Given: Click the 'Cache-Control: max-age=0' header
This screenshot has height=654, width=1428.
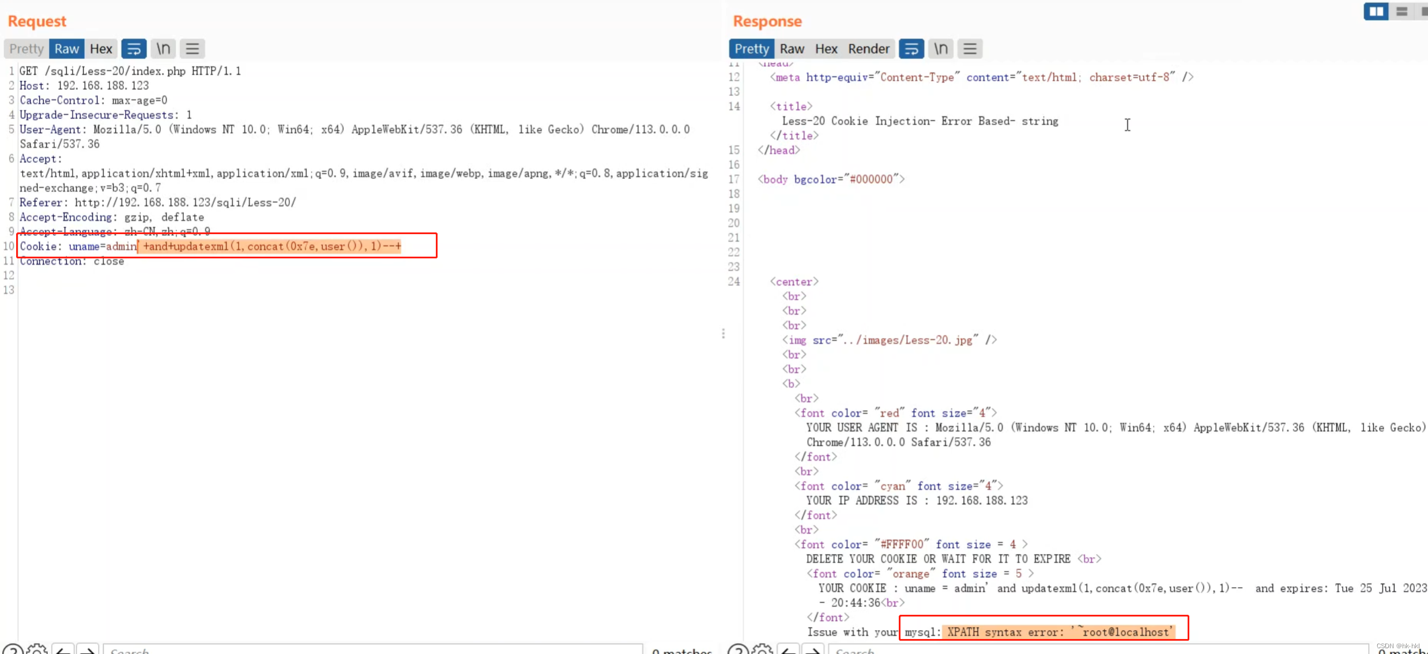Looking at the screenshot, I should click(x=93, y=100).
